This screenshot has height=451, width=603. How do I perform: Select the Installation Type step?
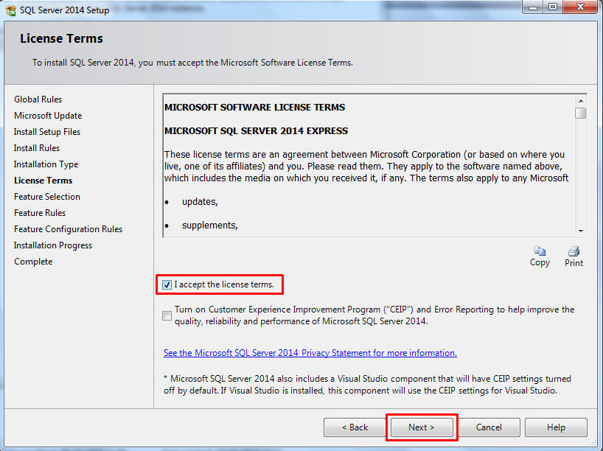pyautogui.click(x=46, y=164)
